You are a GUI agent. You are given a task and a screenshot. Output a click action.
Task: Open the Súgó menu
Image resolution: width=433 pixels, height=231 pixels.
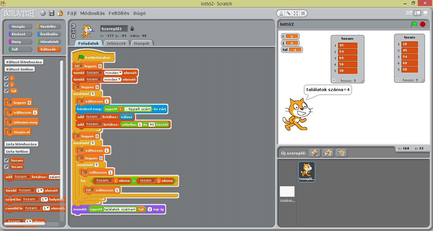(x=139, y=13)
